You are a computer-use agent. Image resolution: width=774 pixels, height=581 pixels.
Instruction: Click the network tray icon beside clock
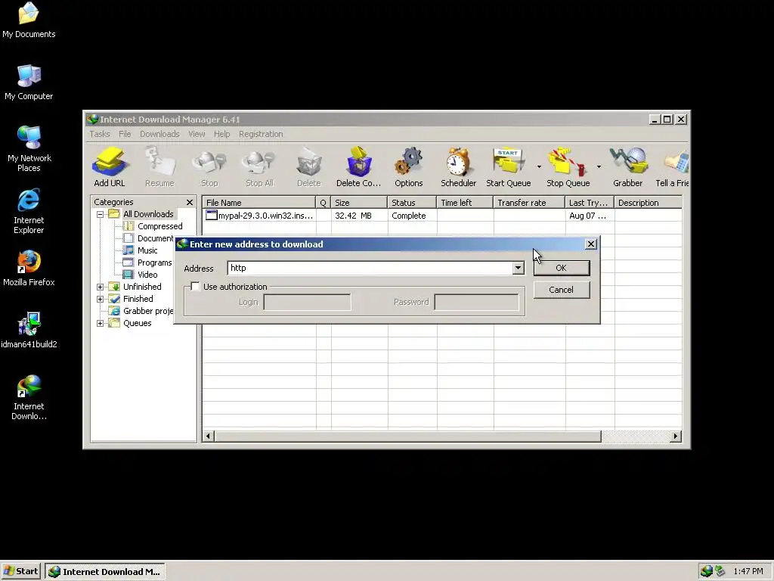(x=720, y=571)
